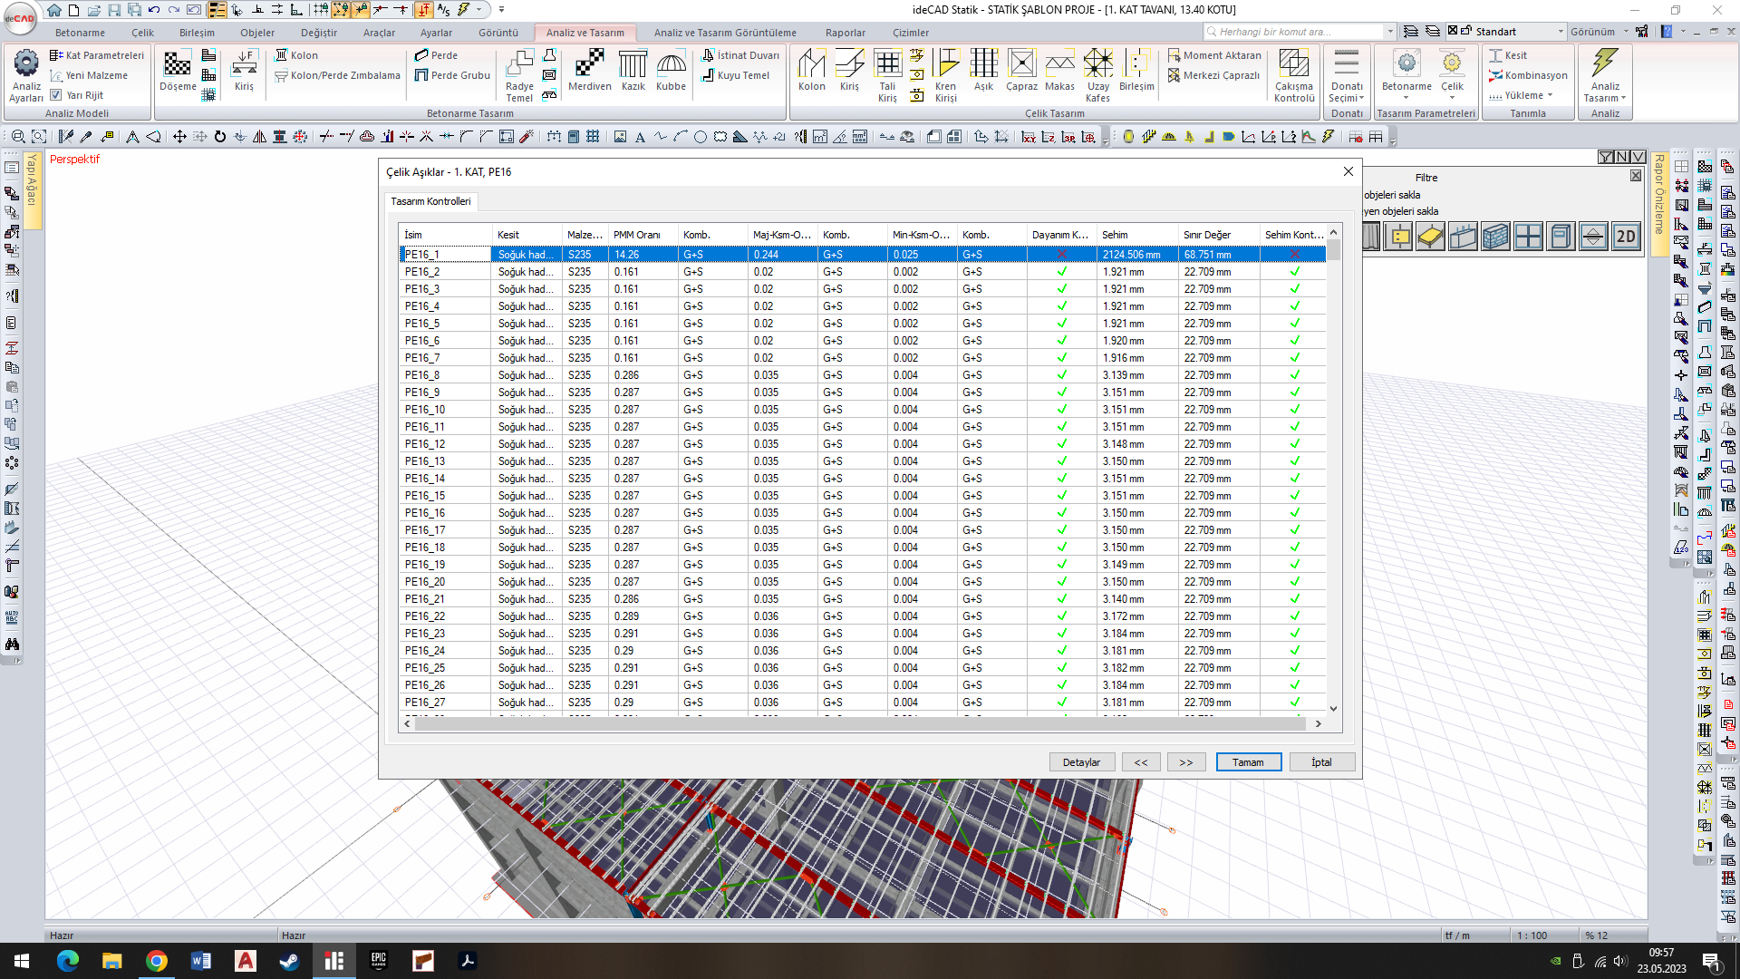1740x979 pixels.
Task: Open Windows Start menu
Action: click(x=22, y=961)
